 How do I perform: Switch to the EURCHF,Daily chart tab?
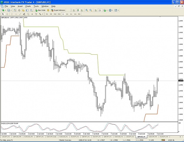[52, 137]
